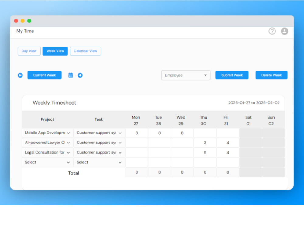Click the Delete Week button
This screenshot has height=228, width=304.
pos(271,75)
